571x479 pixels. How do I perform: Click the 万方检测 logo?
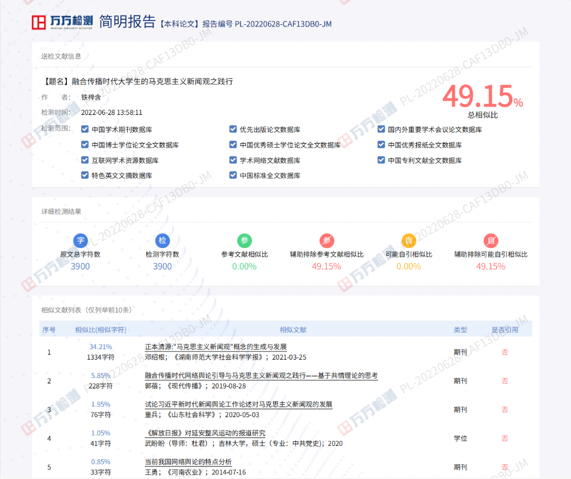point(62,22)
